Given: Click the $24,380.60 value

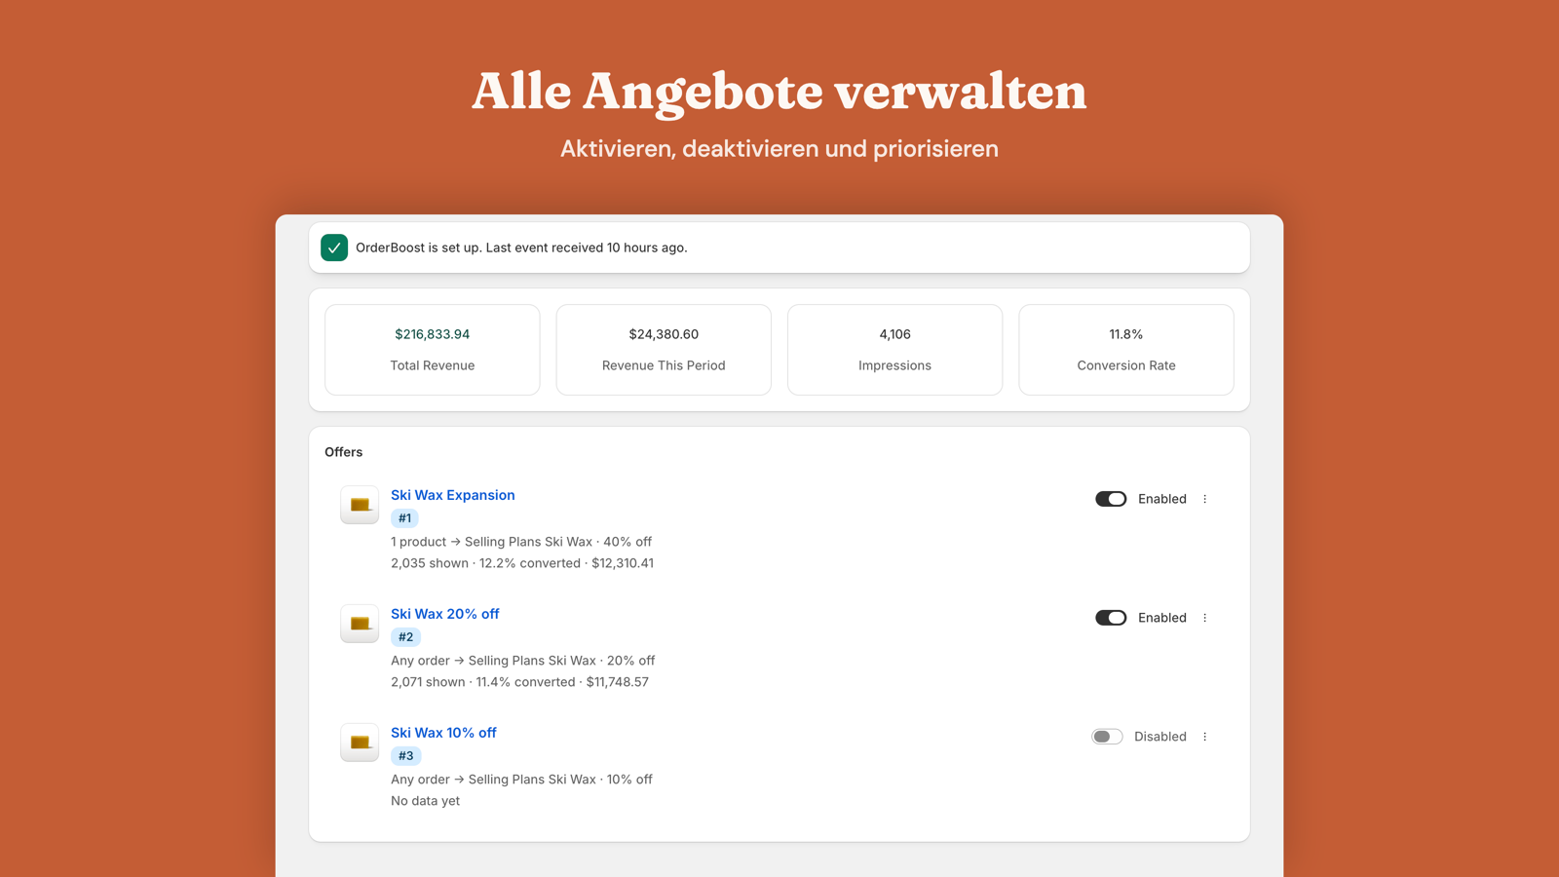Looking at the screenshot, I should click(x=664, y=334).
